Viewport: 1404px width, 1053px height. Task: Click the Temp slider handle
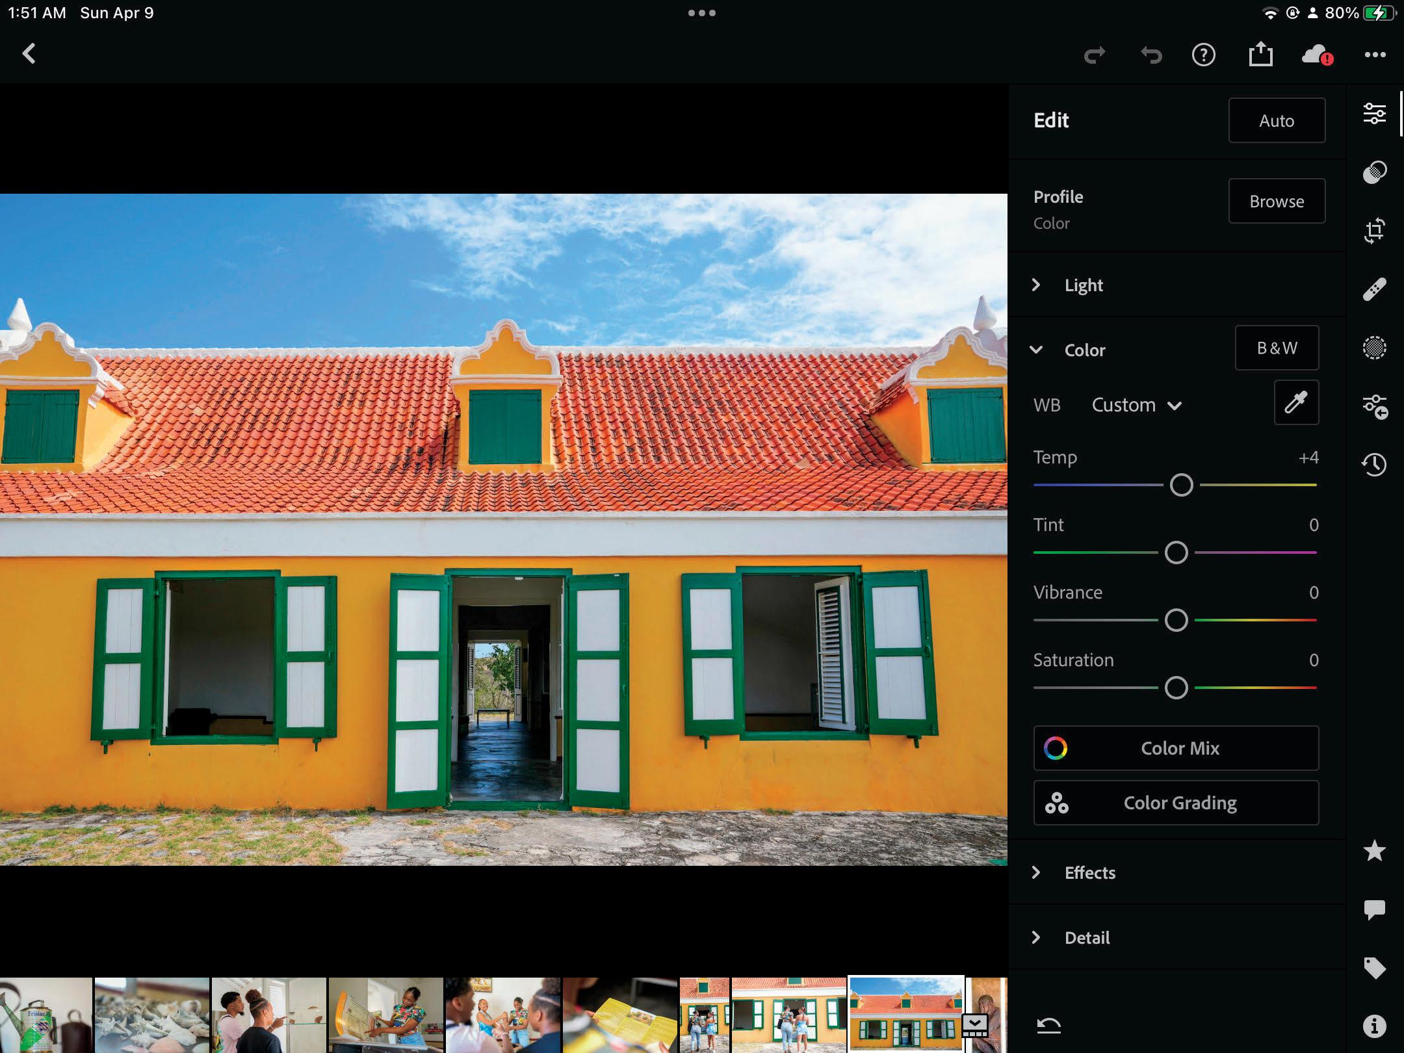(1181, 485)
